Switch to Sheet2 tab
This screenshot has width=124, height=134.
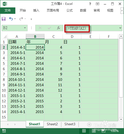(x=52, y=124)
